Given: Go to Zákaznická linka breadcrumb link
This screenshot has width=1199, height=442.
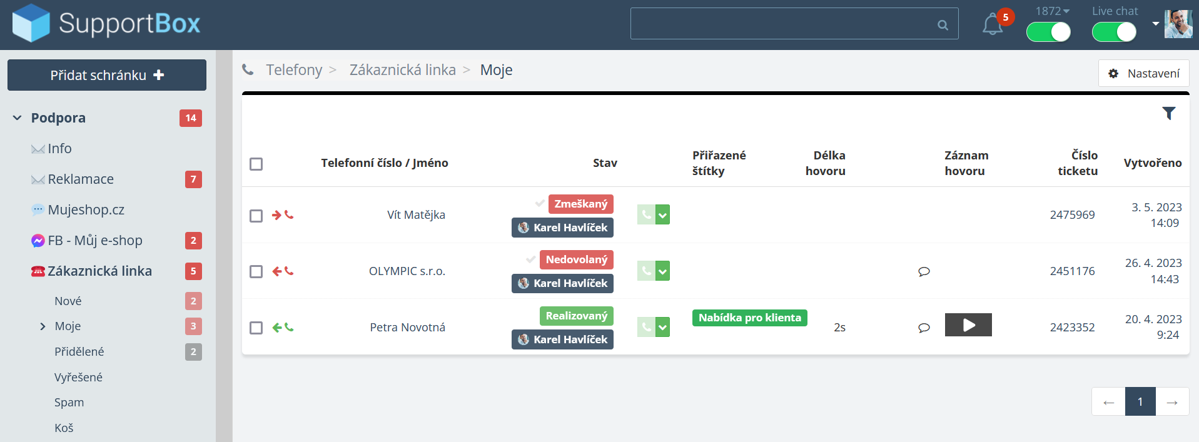Looking at the screenshot, I should pos(403,70).
